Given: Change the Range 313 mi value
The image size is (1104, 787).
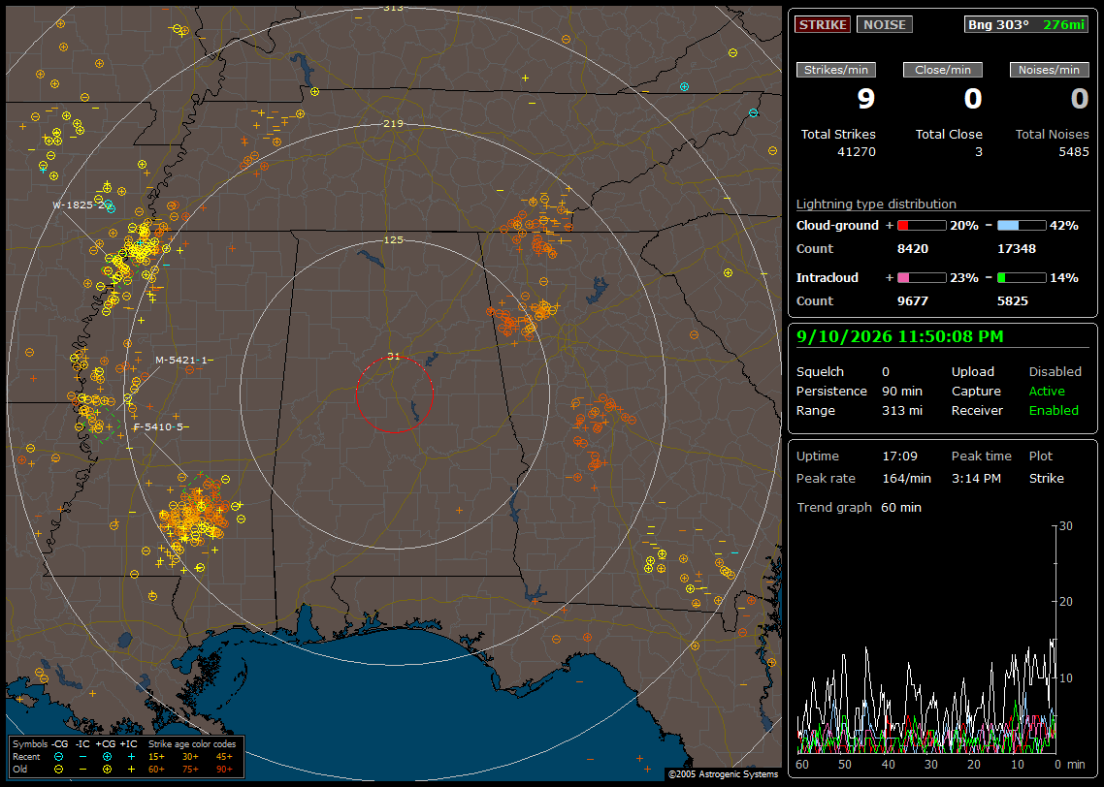Looking at the screenshot, I should click(x=902, y=410).
